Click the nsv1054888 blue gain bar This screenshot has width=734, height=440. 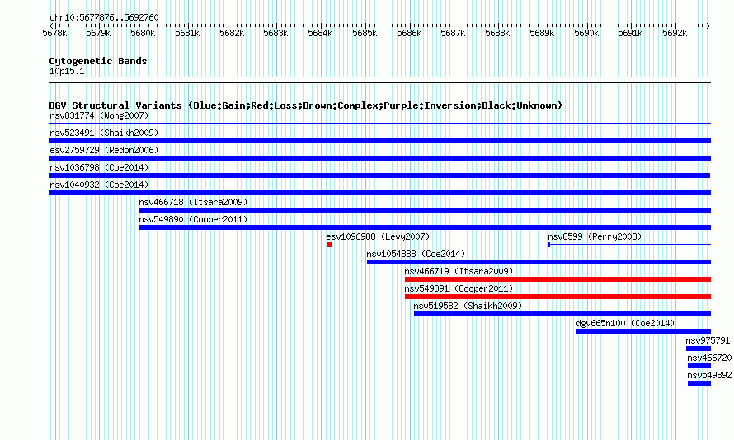click(539, 262)
